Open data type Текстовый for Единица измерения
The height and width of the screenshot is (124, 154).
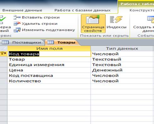(x=122, y=65)
